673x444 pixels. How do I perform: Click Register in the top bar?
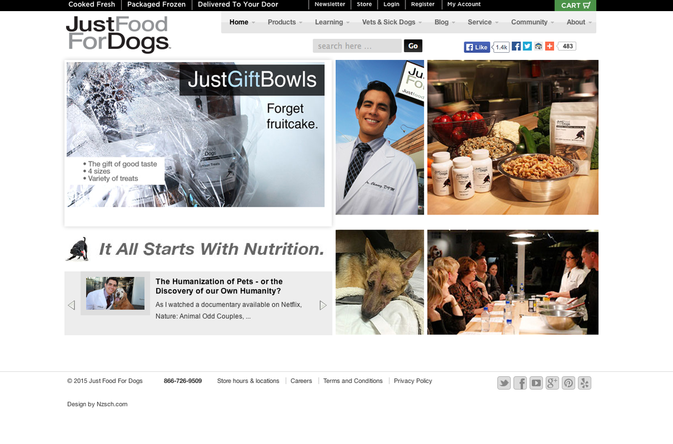click(x=423, y=4)
